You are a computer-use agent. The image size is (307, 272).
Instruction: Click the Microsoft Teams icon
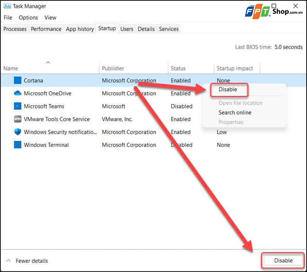(x=18, y=106)
